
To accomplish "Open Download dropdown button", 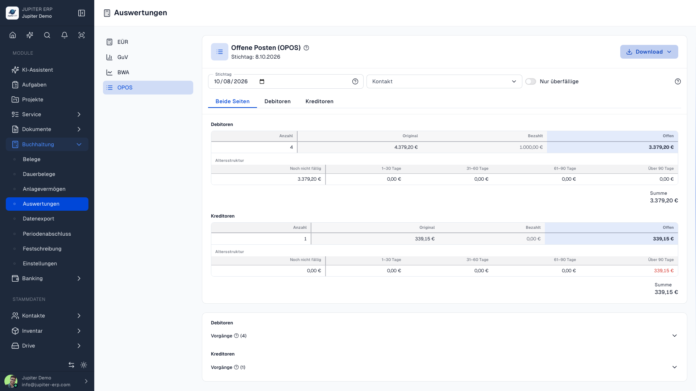I will (x=649, y=52).
